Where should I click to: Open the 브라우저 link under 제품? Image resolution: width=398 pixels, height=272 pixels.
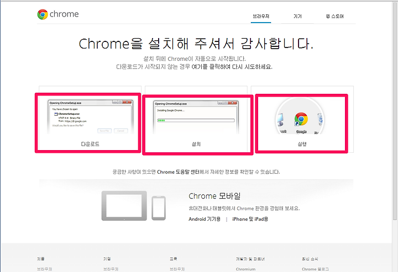pyautogui.click(x=45, y=269)
